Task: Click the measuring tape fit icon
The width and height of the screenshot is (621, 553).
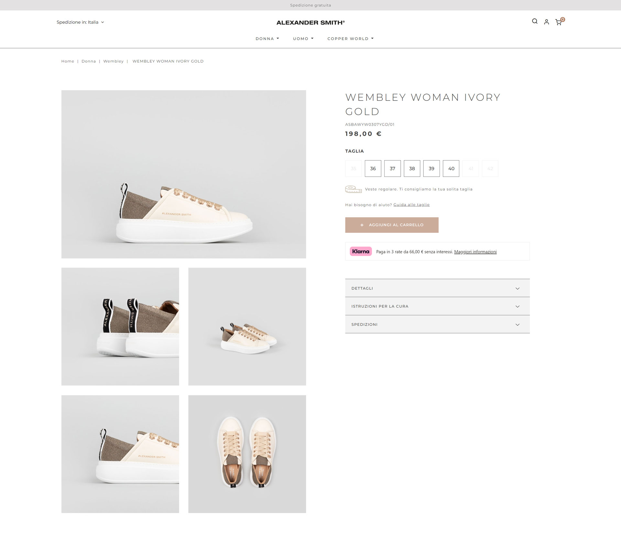Action: (x=353, y=189)
